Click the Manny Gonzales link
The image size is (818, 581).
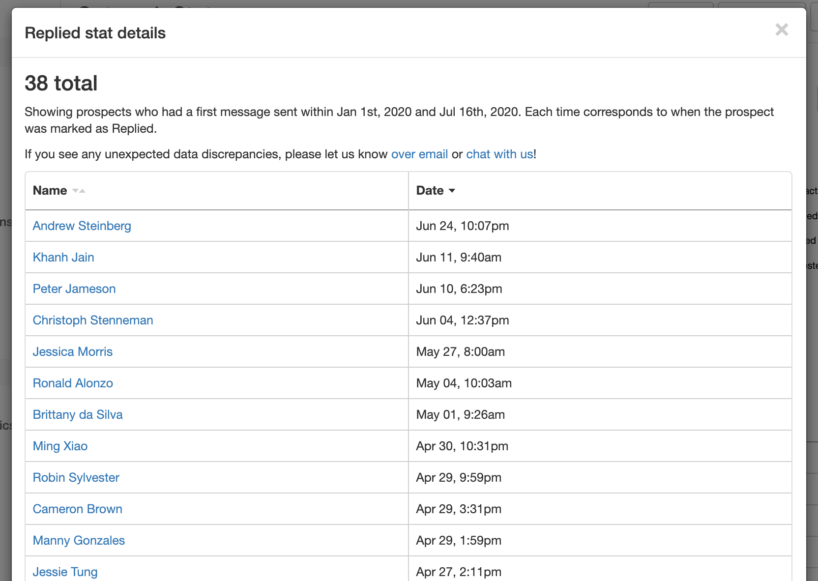click(x=79, y=540)
